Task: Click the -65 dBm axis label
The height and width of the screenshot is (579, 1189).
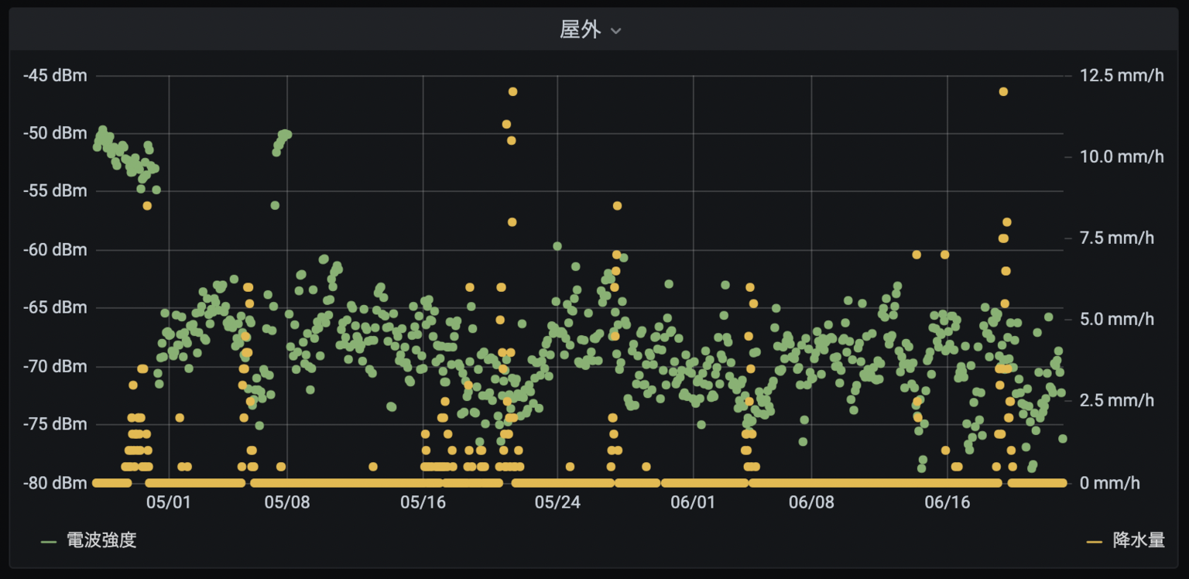Action: [x=55, y=307]
